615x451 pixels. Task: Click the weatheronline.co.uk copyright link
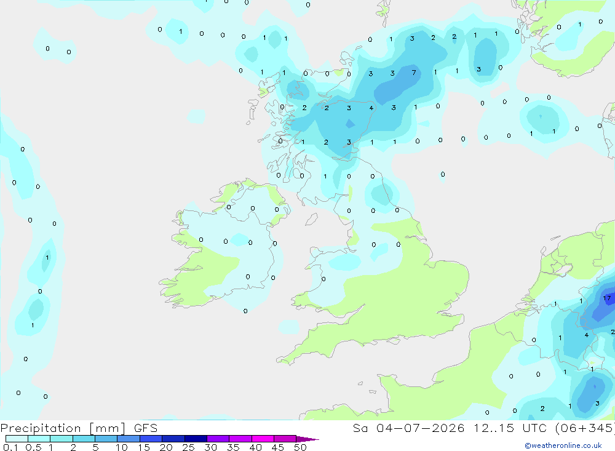tap(563, 445)
